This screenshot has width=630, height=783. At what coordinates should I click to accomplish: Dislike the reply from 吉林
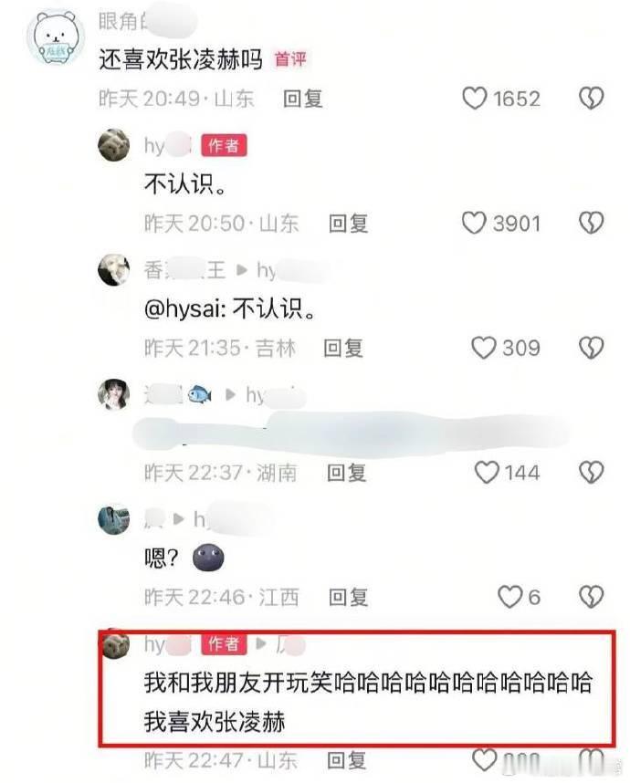pyautogui.click(x=591, y=348)
